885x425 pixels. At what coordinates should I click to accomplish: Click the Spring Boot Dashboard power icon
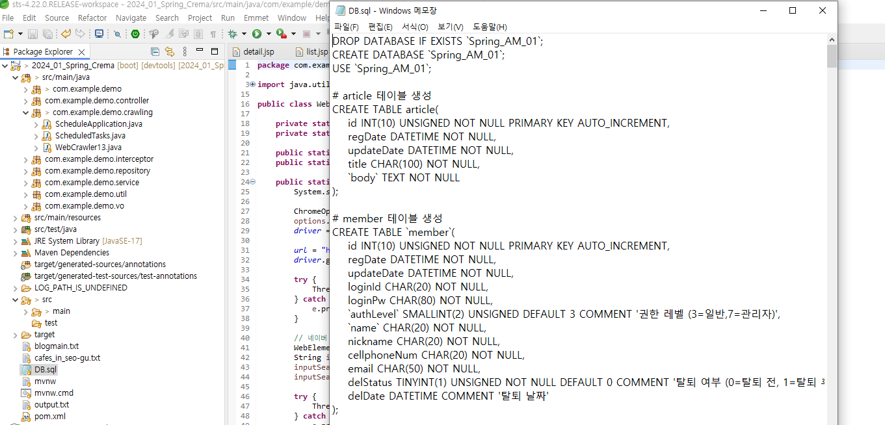pyautogui.click(x=135, y=34)
